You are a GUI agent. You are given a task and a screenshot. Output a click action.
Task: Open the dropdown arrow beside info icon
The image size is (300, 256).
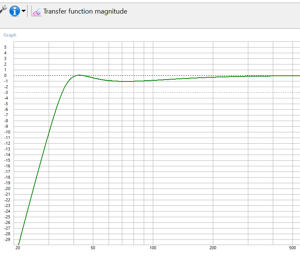(23, 11)
